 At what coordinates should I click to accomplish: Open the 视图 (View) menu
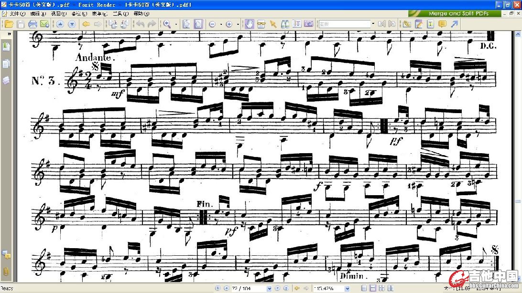[x=59, y=14]
